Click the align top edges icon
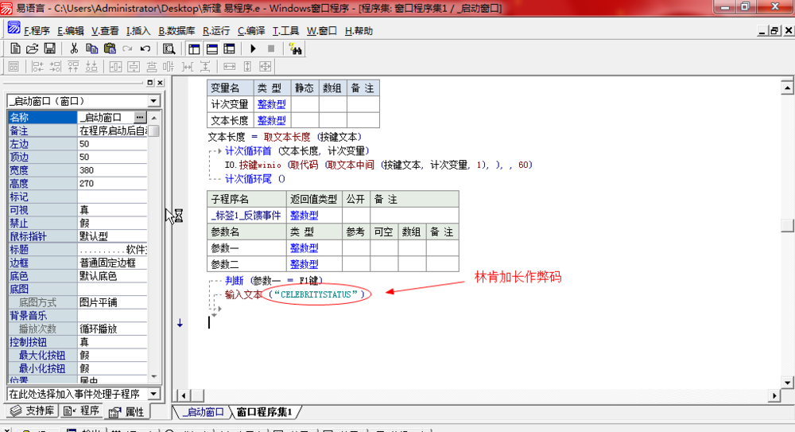795x432 pixels. (73, 67)
